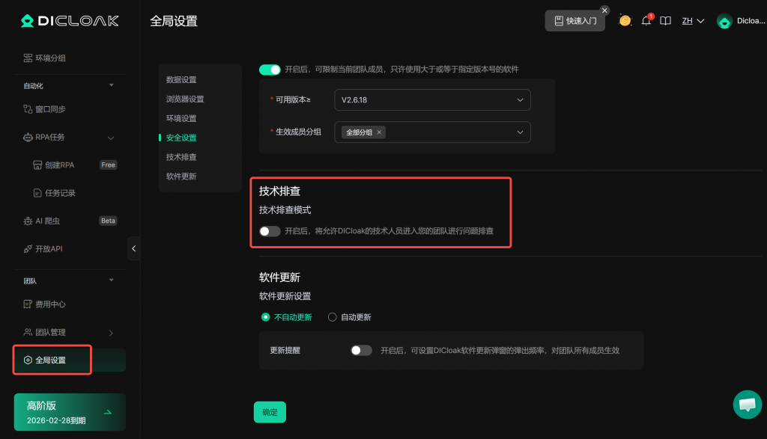Turn on the 更新提醒 toggle
Screen dimensions: 767x439
pyautogui.click(x=361, y=350)
